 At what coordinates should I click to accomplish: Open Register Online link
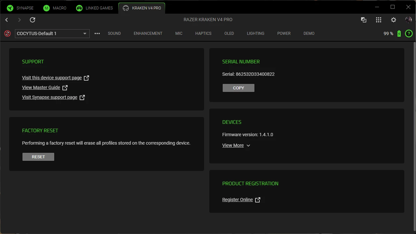pos(238,200)
